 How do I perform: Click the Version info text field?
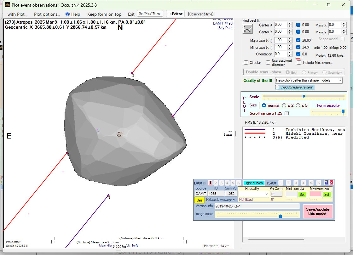(x=257, y=206)
